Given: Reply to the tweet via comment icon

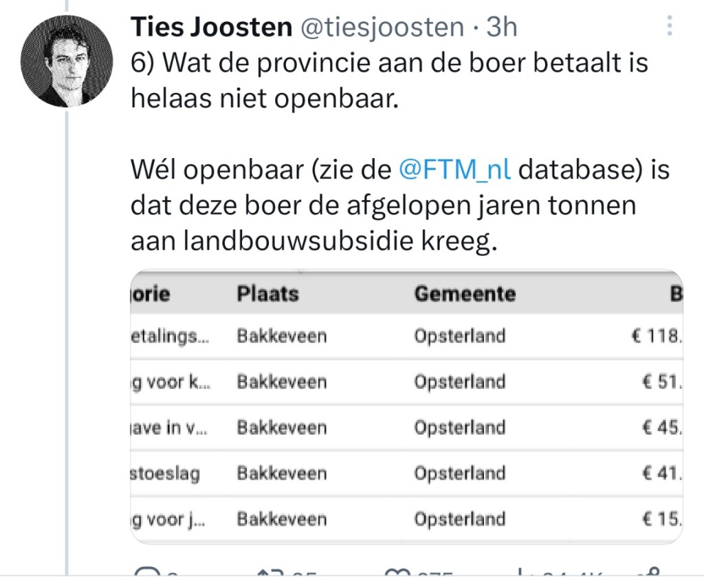Looking at the screenshot, I should 146,572.
